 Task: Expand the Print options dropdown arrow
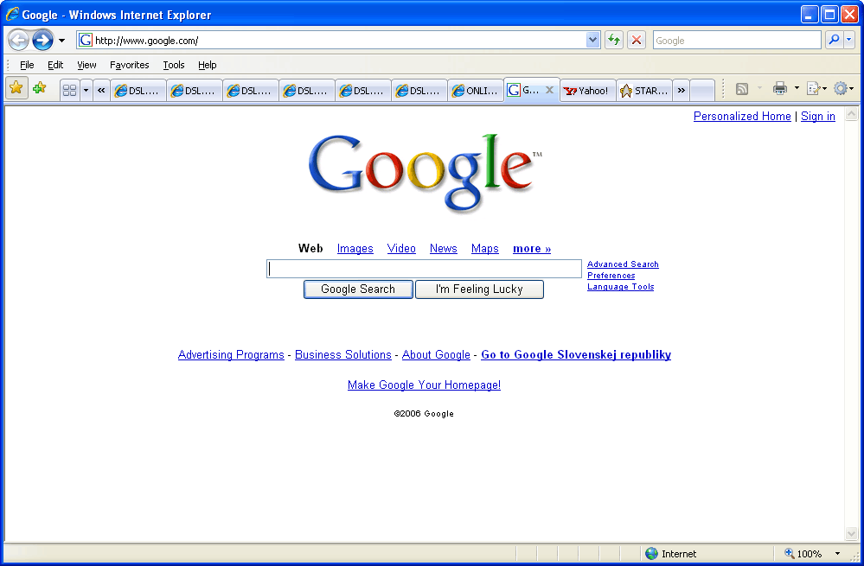(797, 88)
